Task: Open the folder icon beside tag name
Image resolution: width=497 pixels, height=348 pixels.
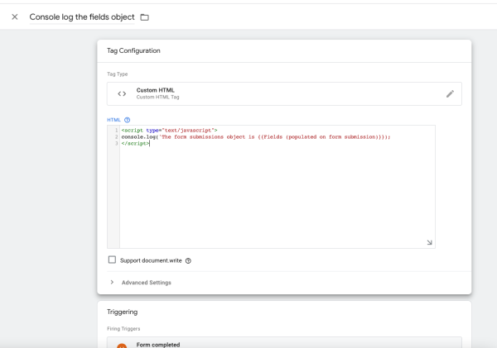Action: click(144, 17)
